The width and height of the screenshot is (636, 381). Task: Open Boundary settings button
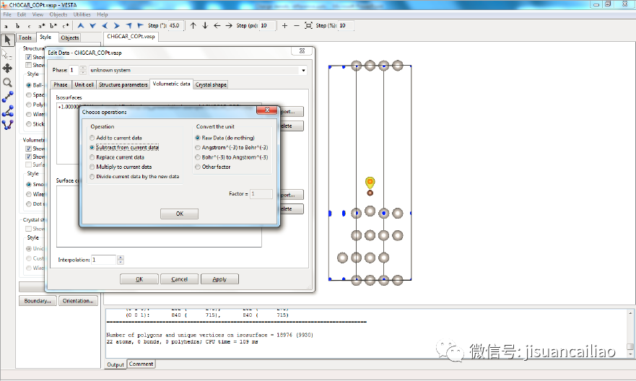(x=38, y=301)
